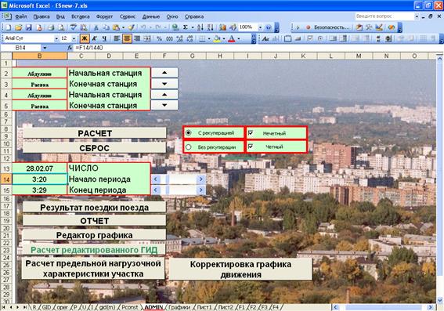
Task: Expand the Name Box dropdown next to B14
Action: [x=45, y=48]
